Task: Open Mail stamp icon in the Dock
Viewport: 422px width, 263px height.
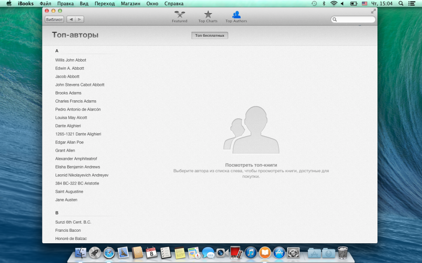Action: [123, 253]
